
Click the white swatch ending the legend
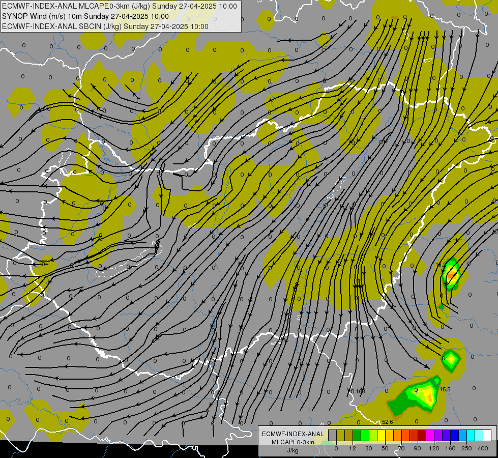(x=487, y=435)
